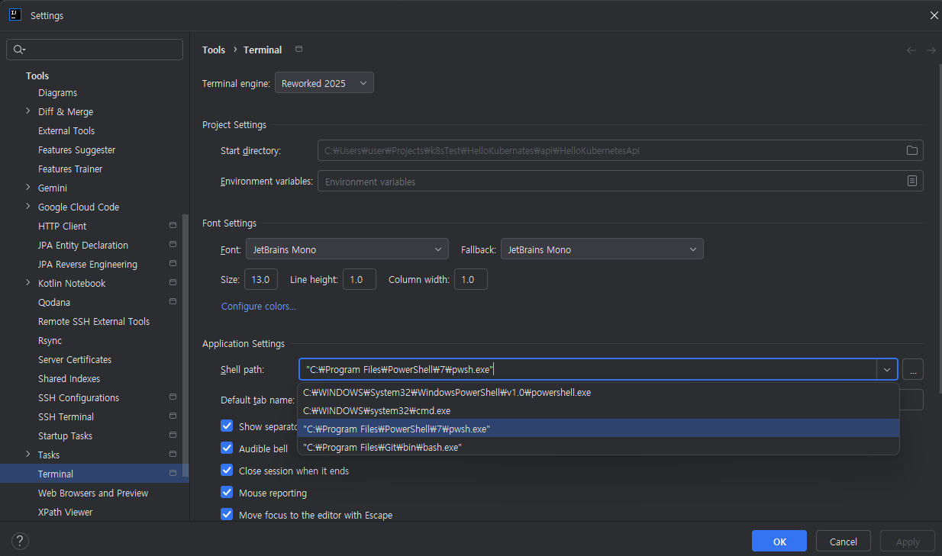Open Shared Indexes settings
Image resolution: width=942 pixels, height=556 pixels.
coord(69,378)
